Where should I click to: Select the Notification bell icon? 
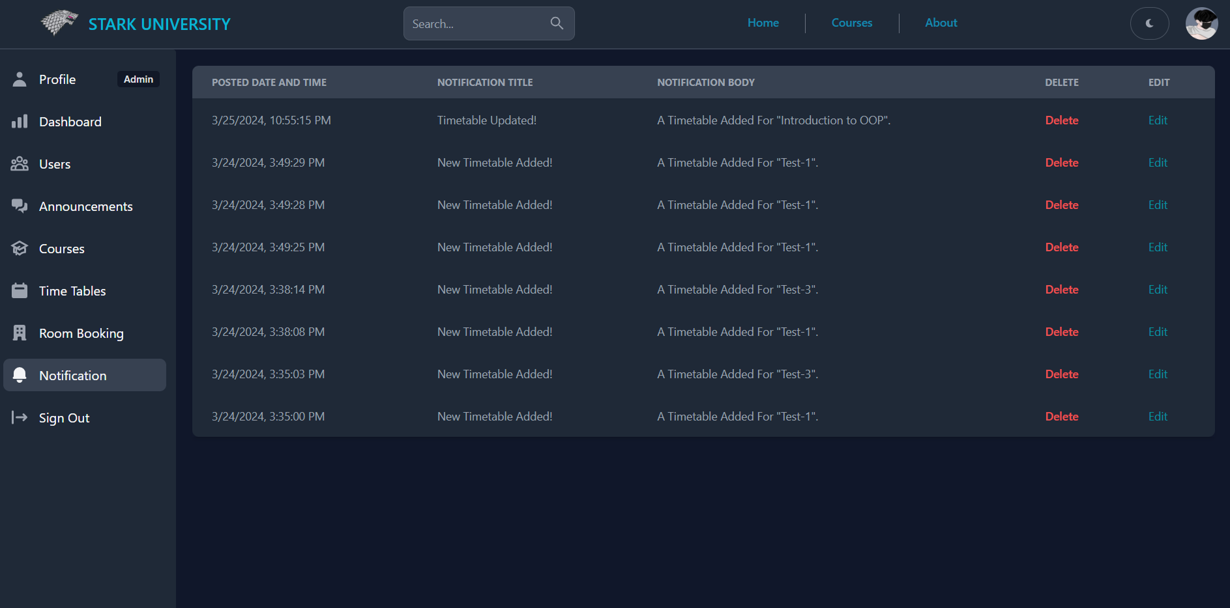20,375
